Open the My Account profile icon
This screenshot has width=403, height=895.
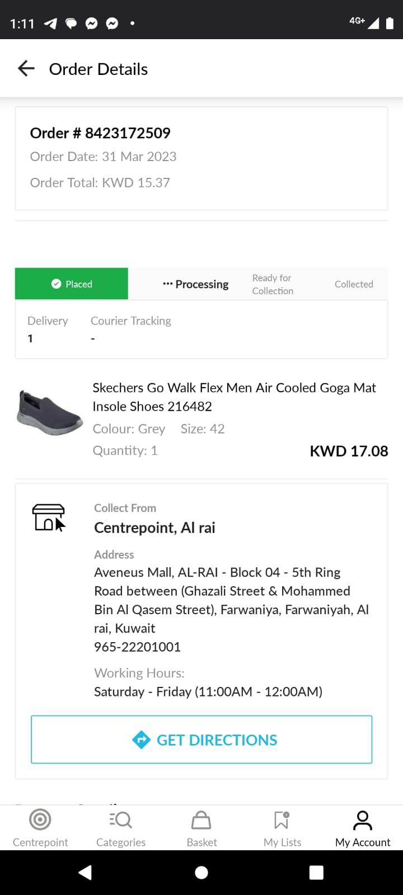point(363,821)
